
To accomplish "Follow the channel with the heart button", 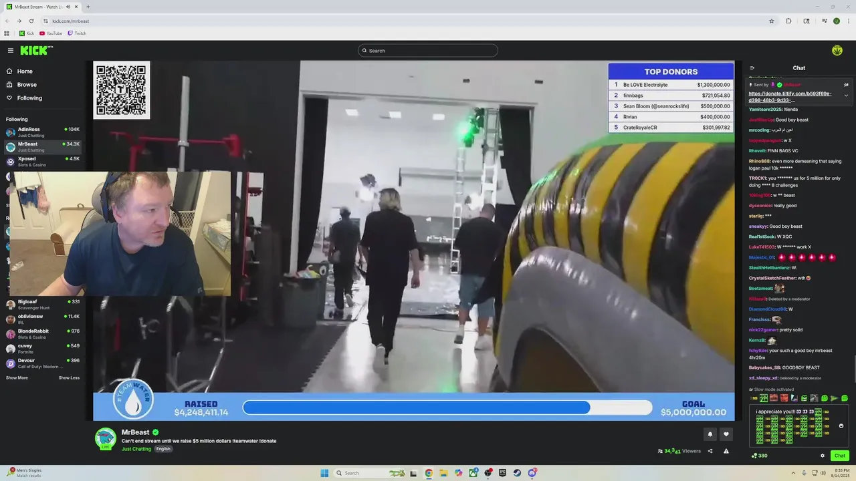I will (726, 434).
